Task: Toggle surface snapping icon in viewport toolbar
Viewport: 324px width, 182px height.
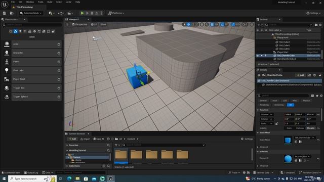Action: point(207,24)
